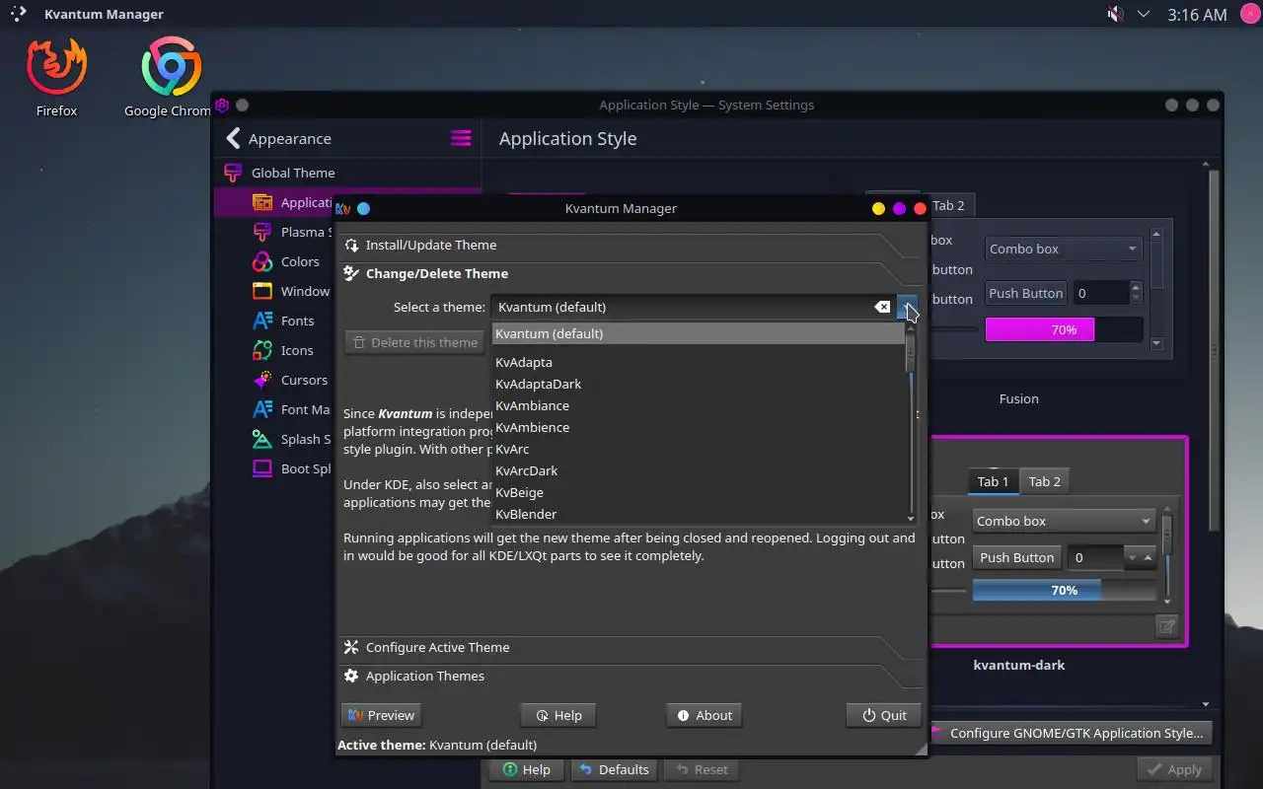Choose KvArcDark theme from list
Viewport: 1263px width, 789px height.
pyautogui.click(x=699, y=470)
